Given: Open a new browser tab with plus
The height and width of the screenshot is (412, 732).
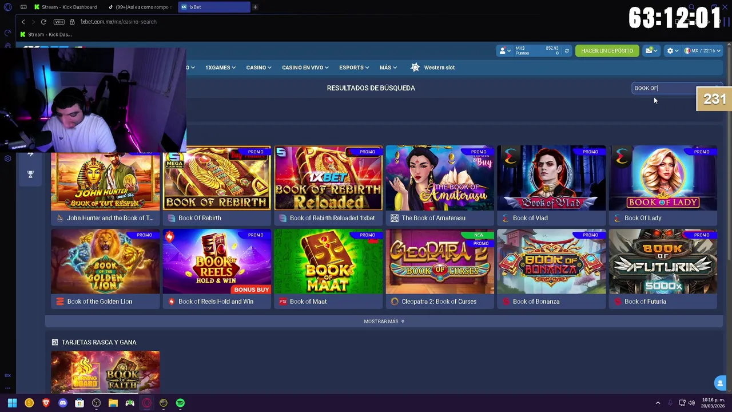Looking at the screenshot, I should click(255, 7).
